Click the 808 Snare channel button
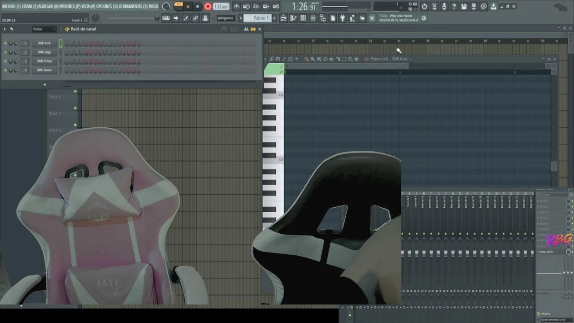The image size is (574, 323). pos(44,70)
